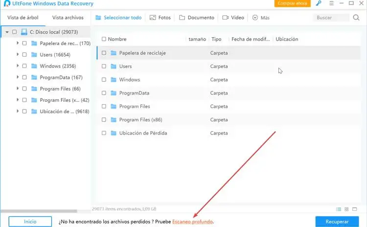Click the UltFone app logo icon
This screenshot has width=367, height=227.
coord(7,3)
